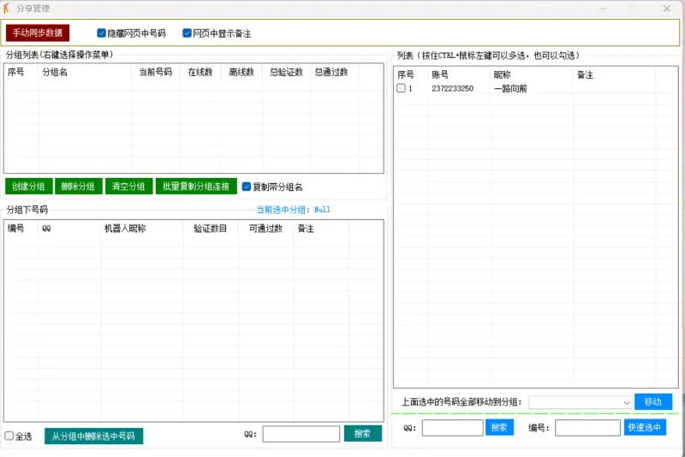Toggle 复制带分组名 checkbox
The image size is (685, 457).
[247, 187]
